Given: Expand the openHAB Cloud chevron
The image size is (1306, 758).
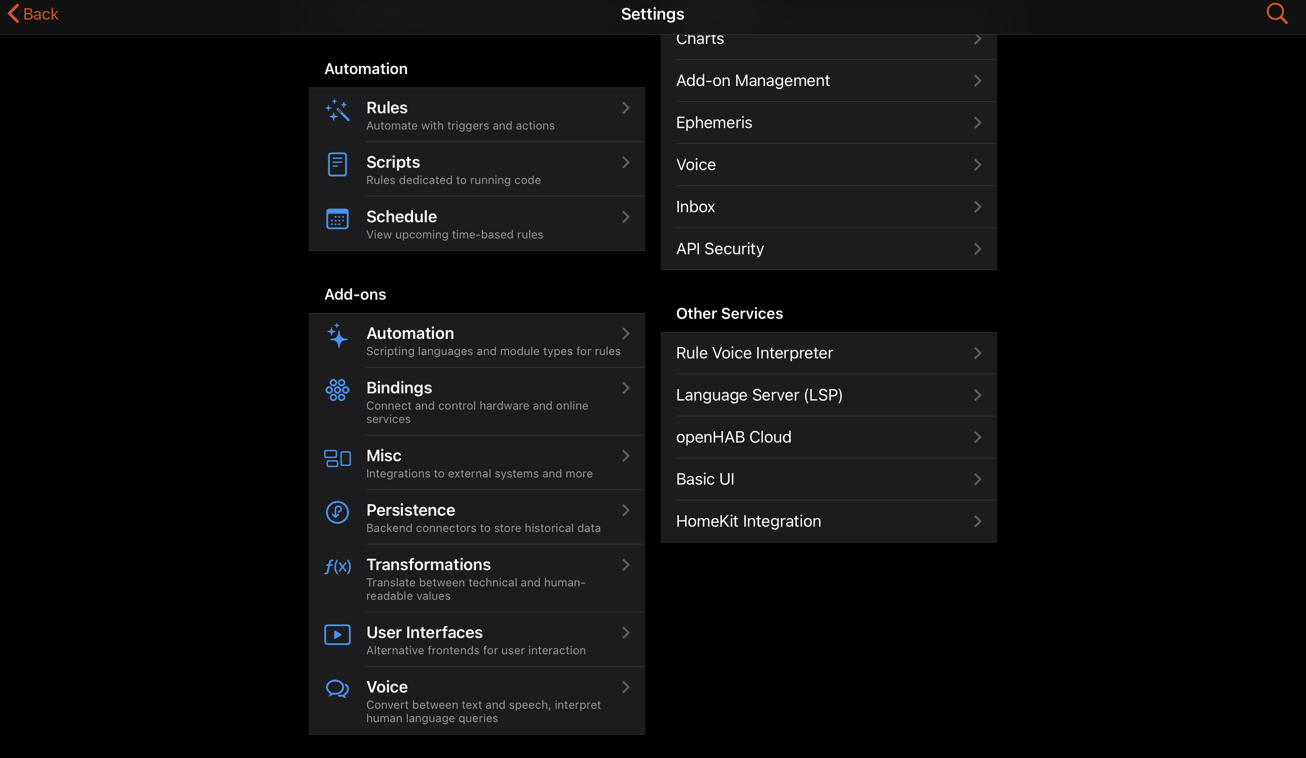Looking at the screenshot, I should [978, 437].
